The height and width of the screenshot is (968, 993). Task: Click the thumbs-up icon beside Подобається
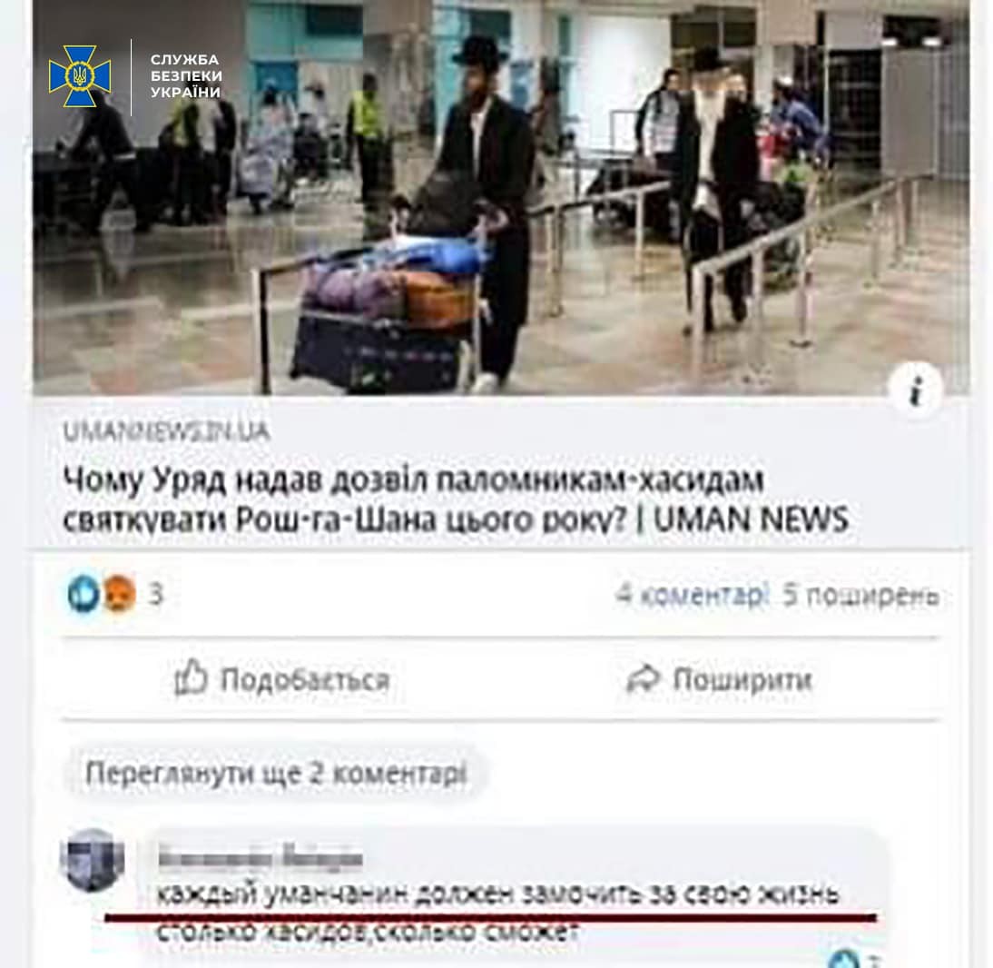pyautogui.click(x=191, y=677)
